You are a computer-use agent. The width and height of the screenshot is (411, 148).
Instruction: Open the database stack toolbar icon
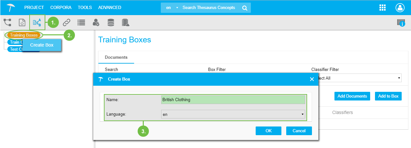pyautogui.click(x=111, y=22)
